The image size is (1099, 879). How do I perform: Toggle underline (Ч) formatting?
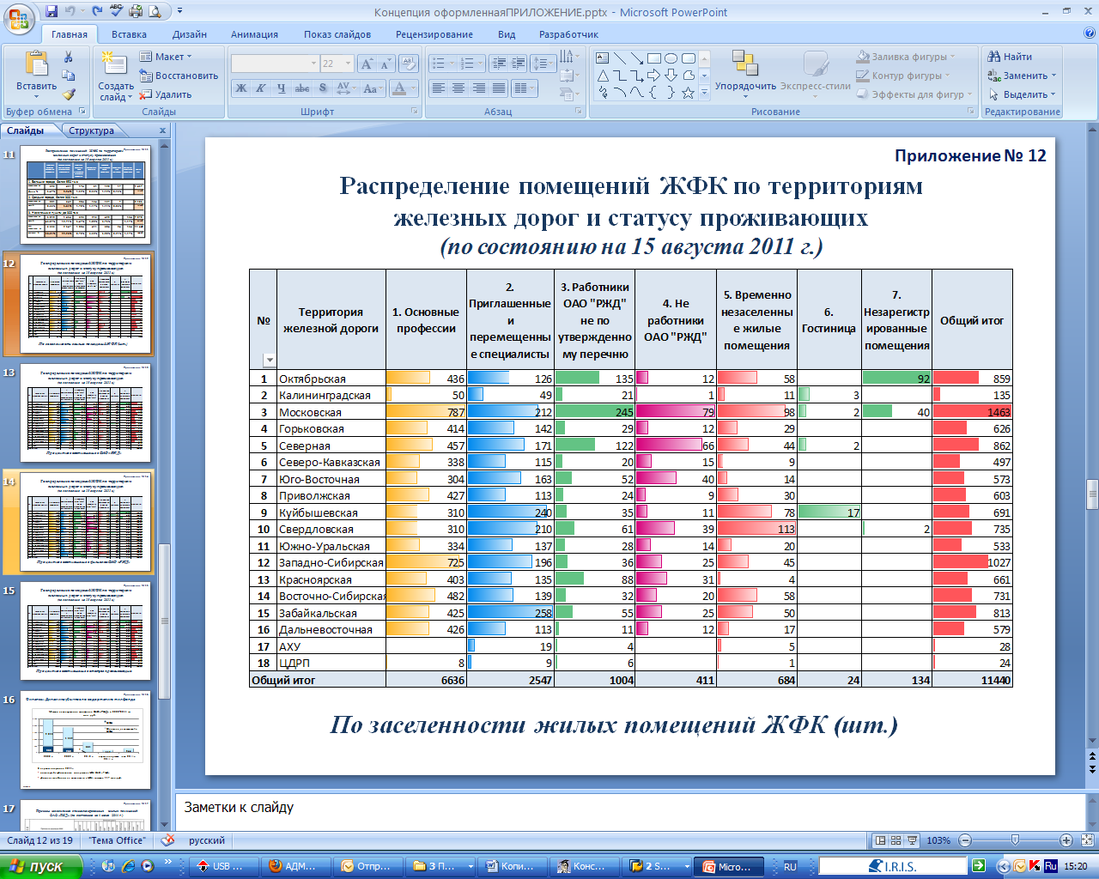click(x=281, y=88)
